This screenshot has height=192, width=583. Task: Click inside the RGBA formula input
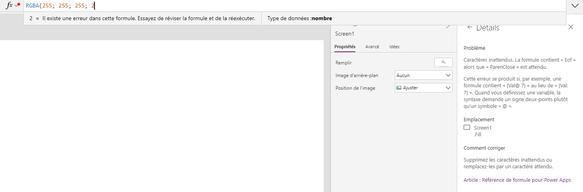click(294, 6)
